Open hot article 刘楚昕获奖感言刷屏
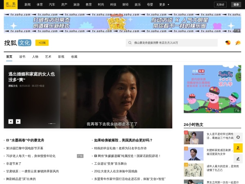The image size is (245, 184). tap(220, 152)
